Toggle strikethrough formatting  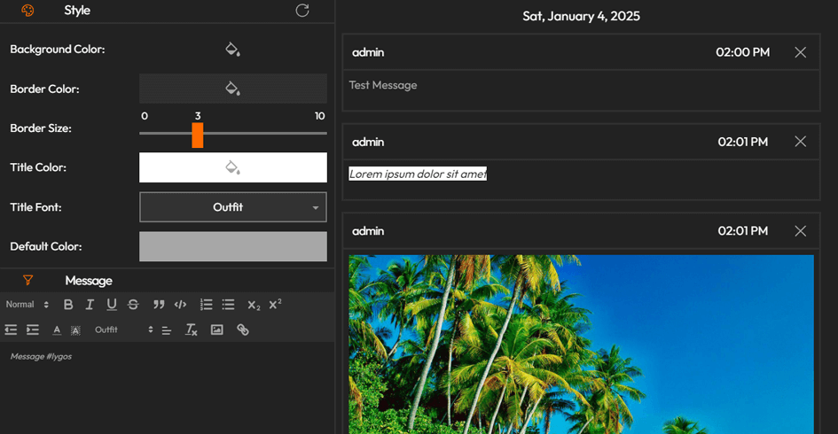pos(133,305)
